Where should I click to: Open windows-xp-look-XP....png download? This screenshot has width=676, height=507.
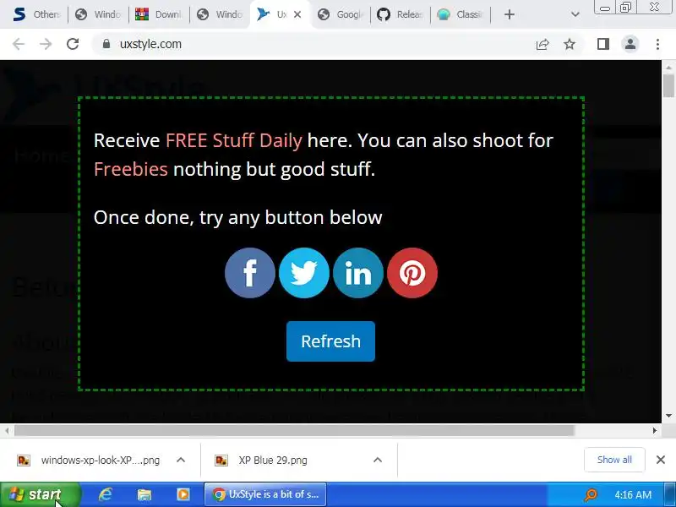point(89,460)
